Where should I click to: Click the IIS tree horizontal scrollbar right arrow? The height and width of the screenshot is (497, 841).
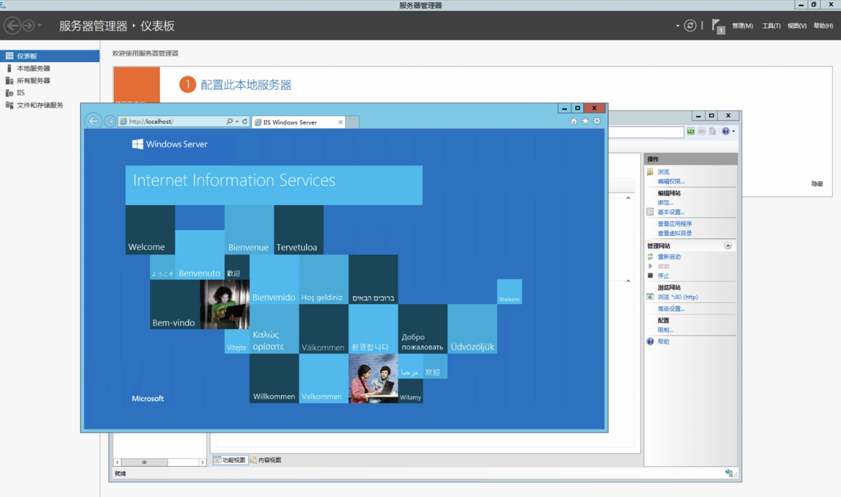click(203, 462)
